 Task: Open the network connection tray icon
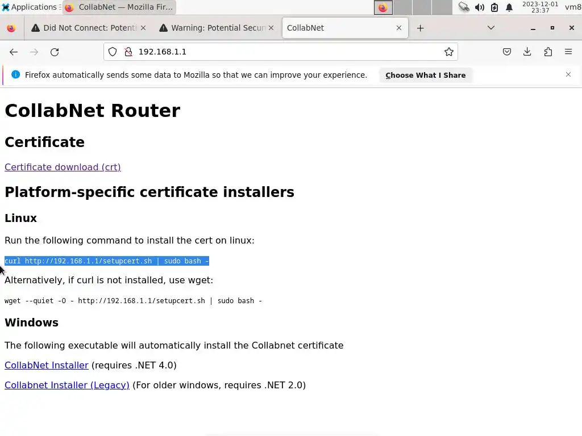point(464,7)
